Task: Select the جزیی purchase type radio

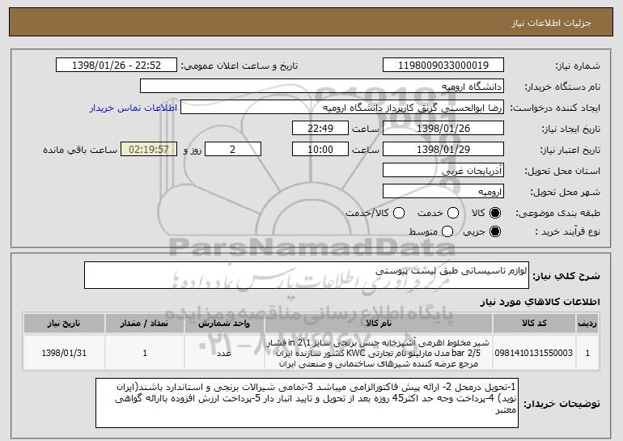Action: (x=495, y=231)
